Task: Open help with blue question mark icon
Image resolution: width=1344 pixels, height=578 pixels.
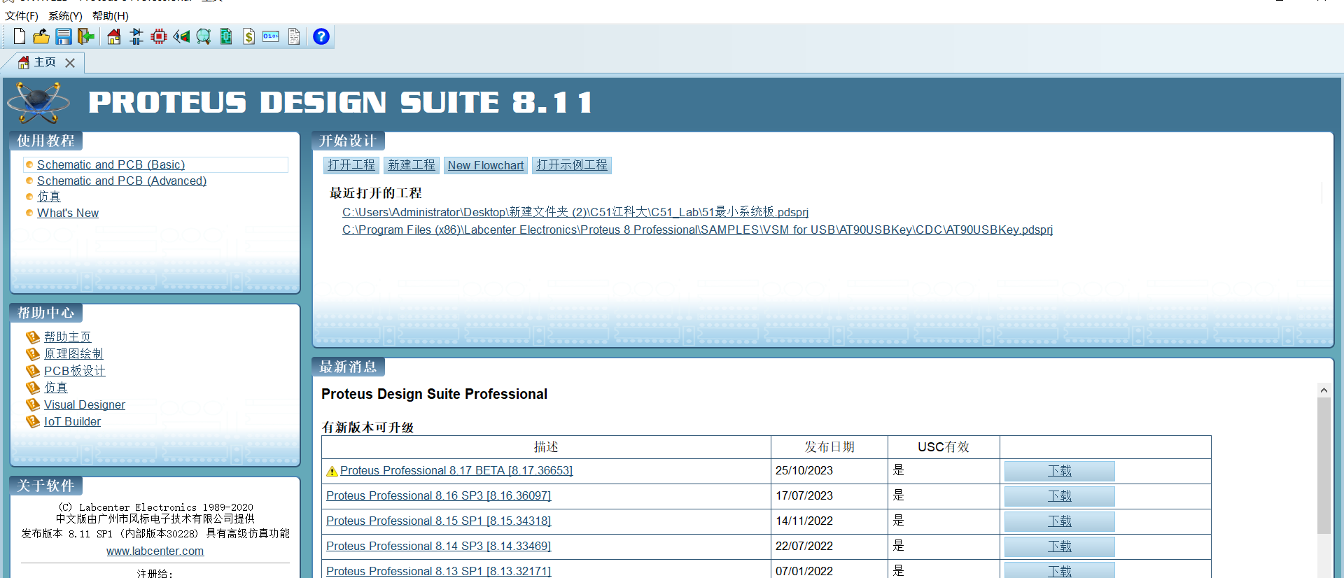Action: (321, 36)
